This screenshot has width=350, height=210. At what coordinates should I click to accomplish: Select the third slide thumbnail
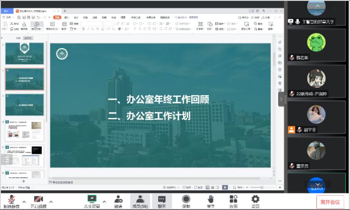point(25,104)
